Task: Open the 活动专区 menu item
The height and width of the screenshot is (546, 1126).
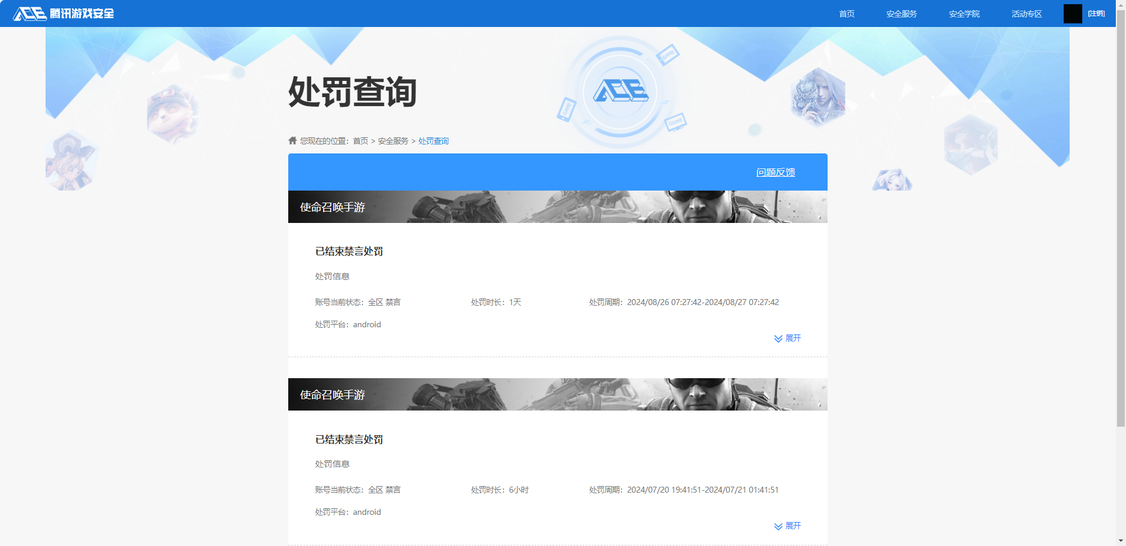Action: coord(1026,13)
